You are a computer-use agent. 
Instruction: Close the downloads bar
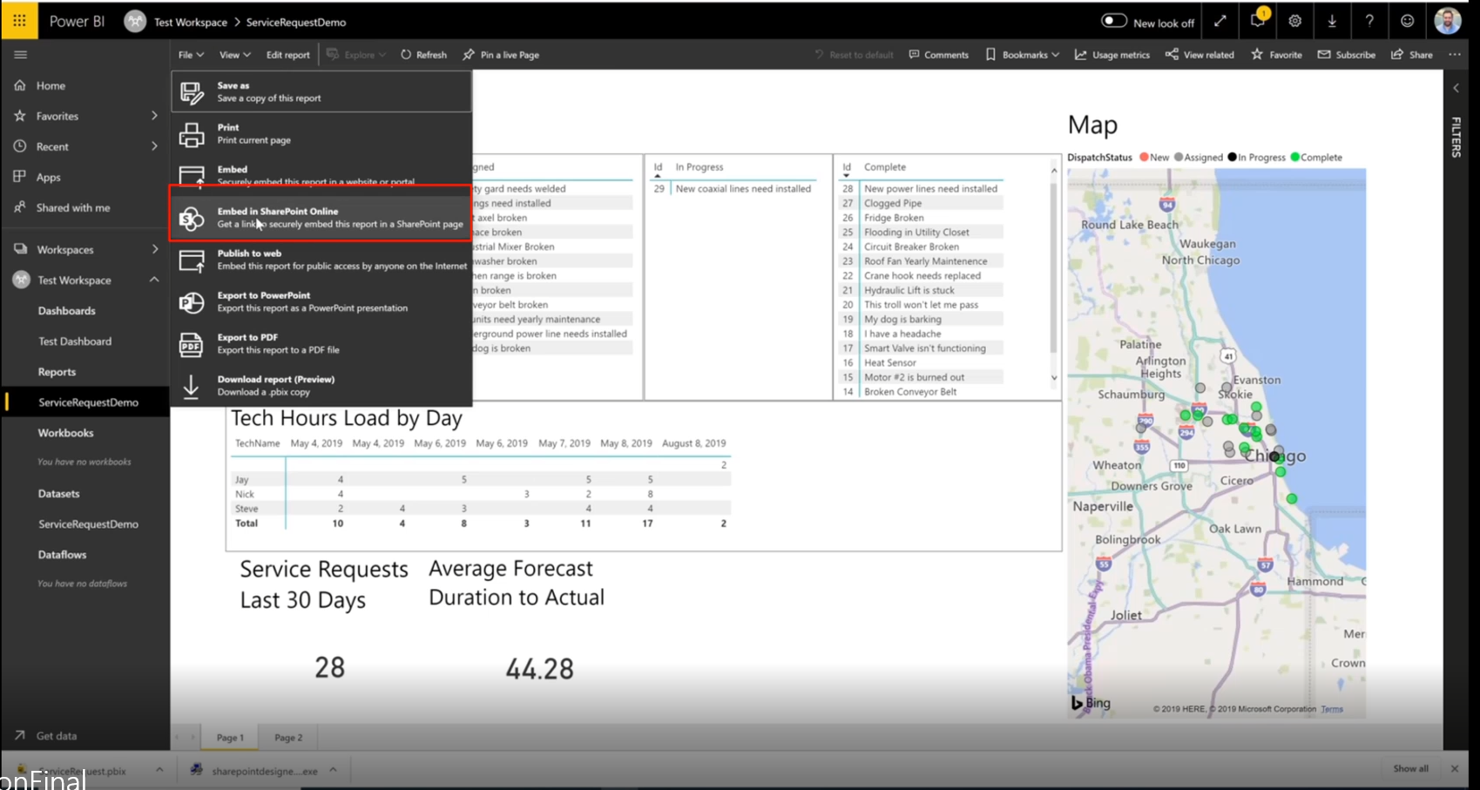(1454, 769)
